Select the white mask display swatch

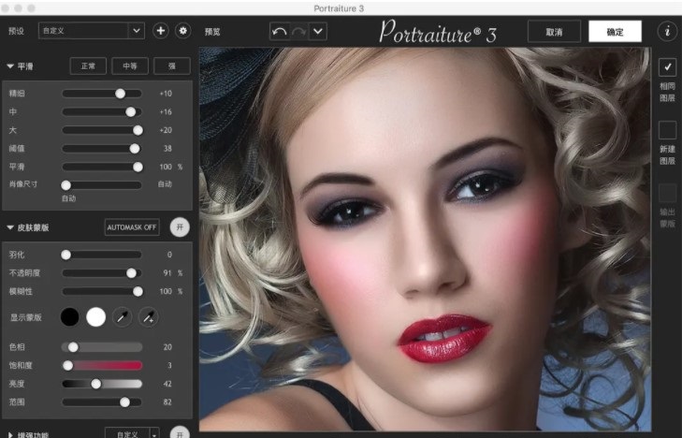pyautogui.click(x=96, y=317)
